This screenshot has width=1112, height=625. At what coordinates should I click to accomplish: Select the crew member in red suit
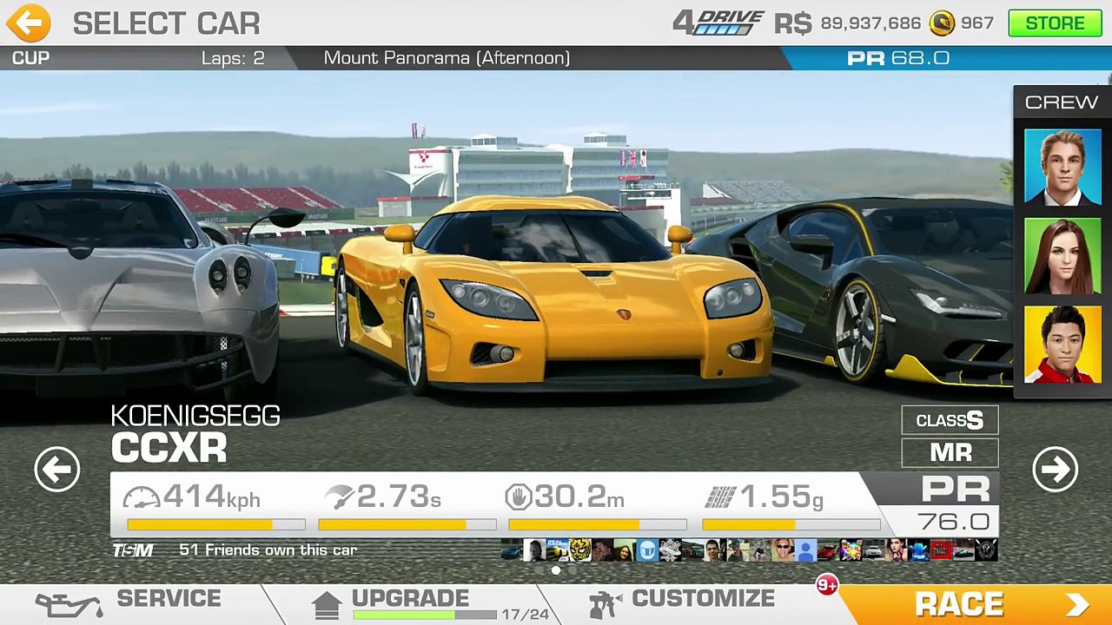click(1062, 345)
